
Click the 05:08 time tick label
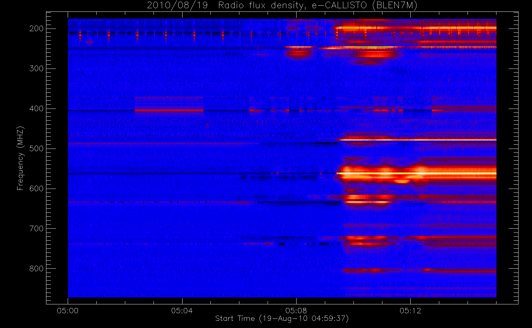[296, 311]
